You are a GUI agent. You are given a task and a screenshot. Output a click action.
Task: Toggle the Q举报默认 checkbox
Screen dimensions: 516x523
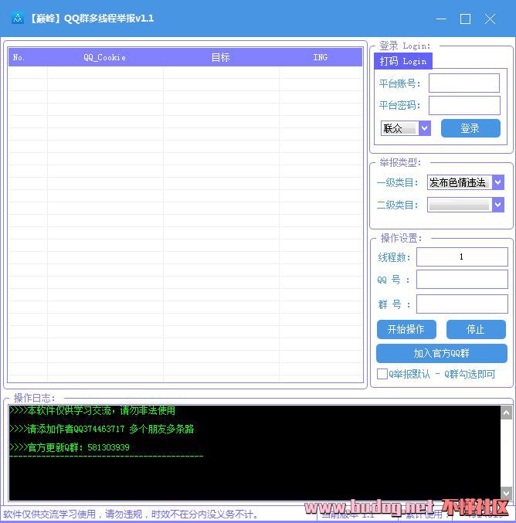pyautogui.click(x=382, y=374)
